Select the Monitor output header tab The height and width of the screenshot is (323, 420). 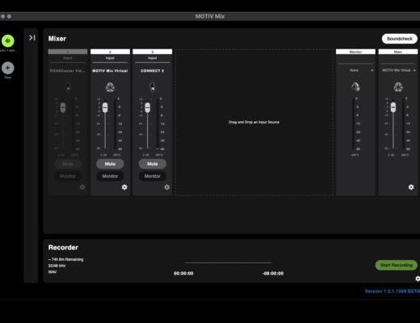tap(355, 52)
